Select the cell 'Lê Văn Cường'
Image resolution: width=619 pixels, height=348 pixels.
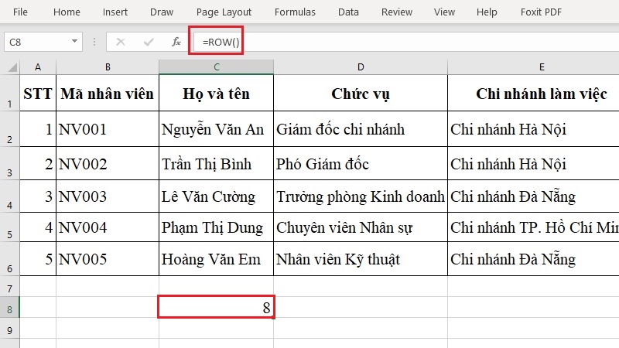[217, 196]
